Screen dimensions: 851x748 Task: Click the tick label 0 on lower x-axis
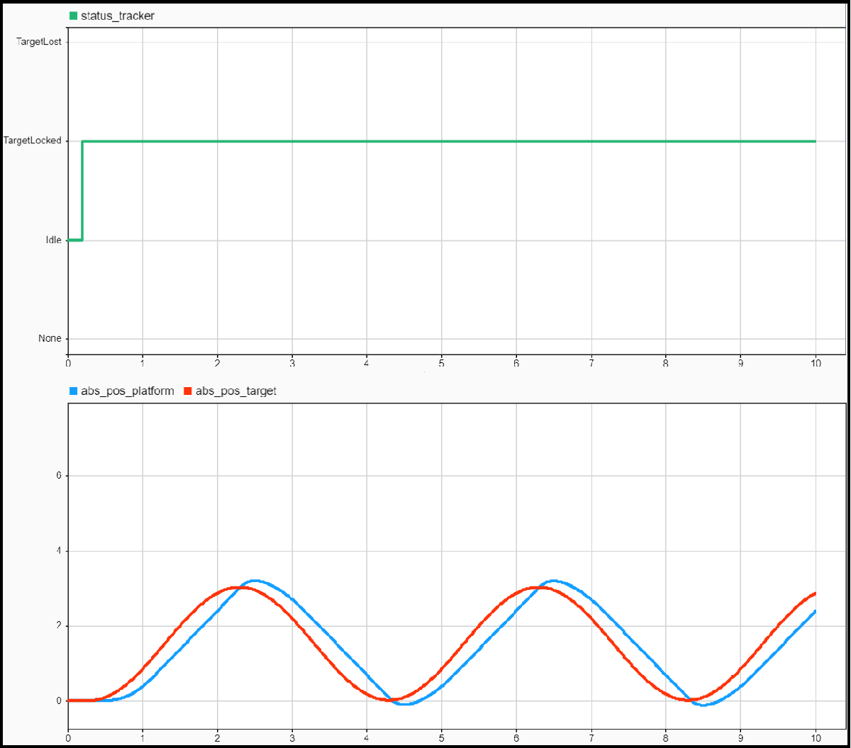69,737
